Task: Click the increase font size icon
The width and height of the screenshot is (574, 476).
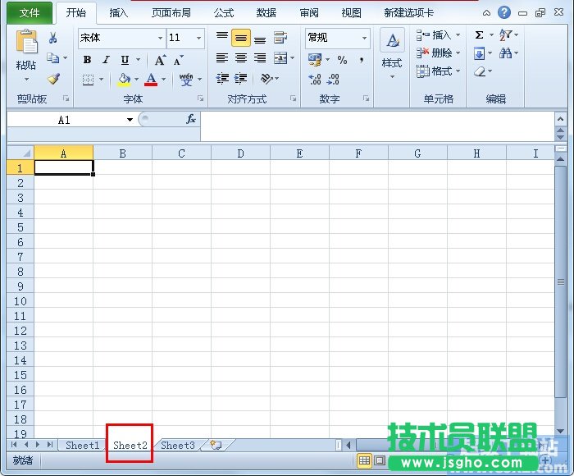Action: click(x=161, y=60)
